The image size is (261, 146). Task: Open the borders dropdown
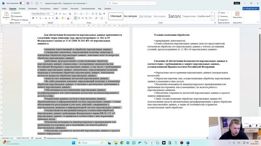(104, 18)
